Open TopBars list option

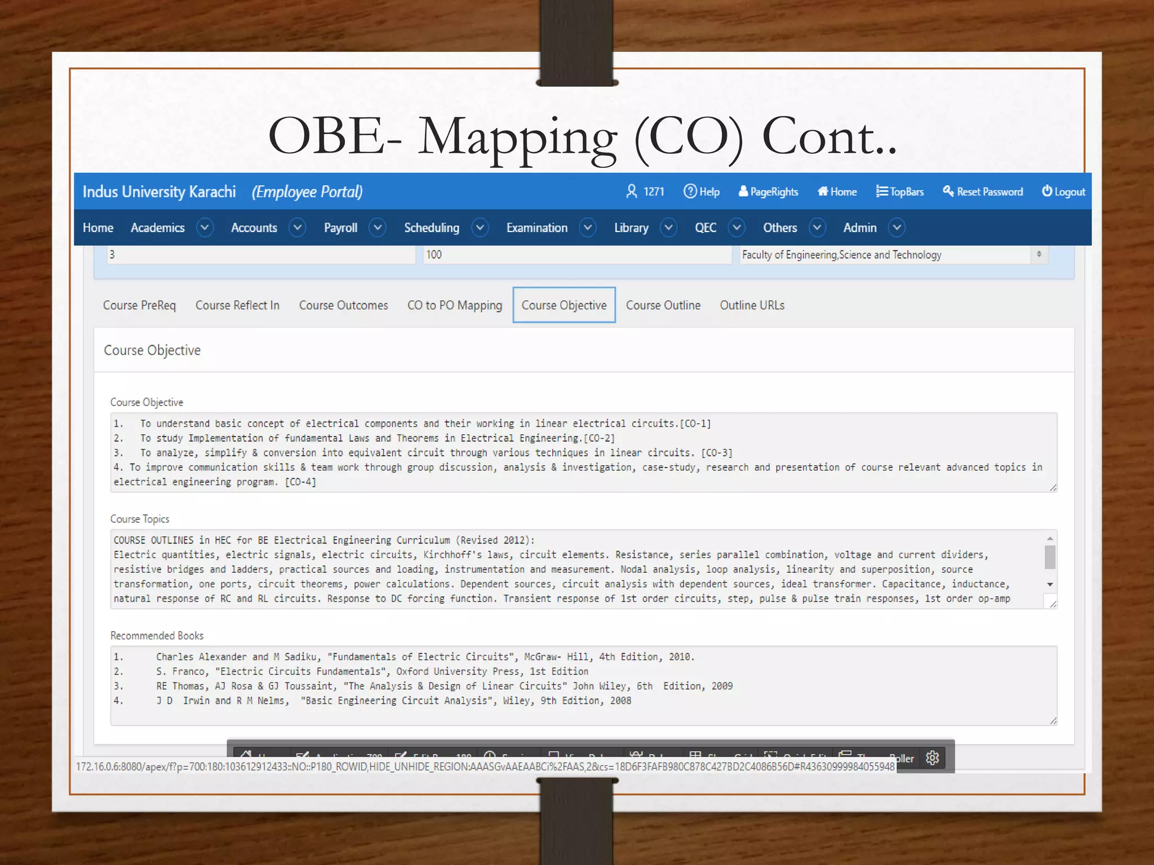900,191
